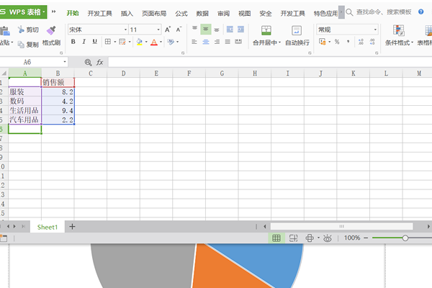Click the blue help question icon
The height and width of the screenshot is (288, 432).
tap(420, 12)
